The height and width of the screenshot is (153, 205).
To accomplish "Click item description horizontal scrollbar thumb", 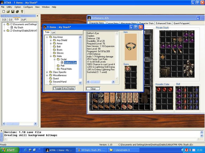I will click(95, 82).
